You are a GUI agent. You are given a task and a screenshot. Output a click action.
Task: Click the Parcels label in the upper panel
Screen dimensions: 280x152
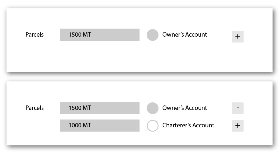tap(34, 35)
